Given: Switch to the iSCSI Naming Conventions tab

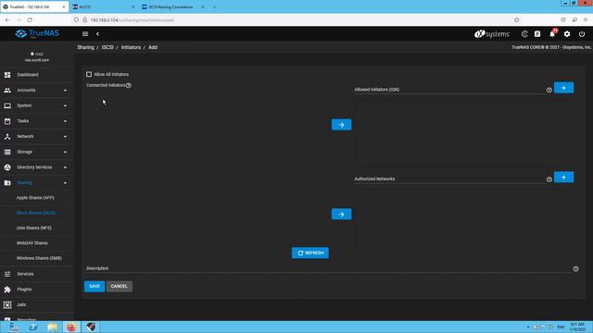Looking at the screenshot, I should point(173,6).
